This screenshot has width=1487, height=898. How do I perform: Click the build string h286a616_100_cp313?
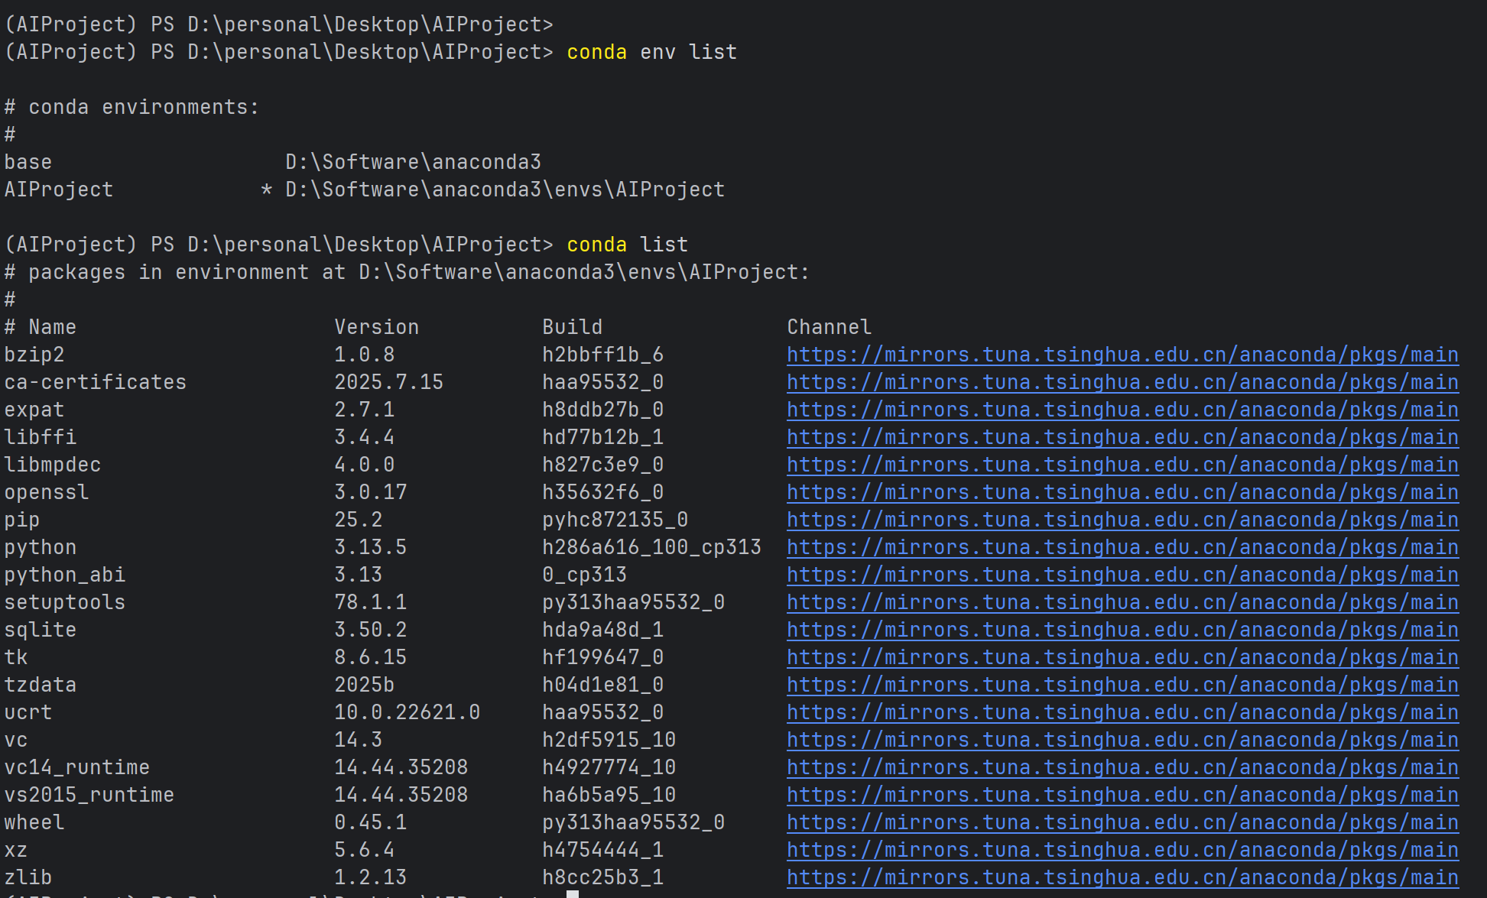(651, 547)
